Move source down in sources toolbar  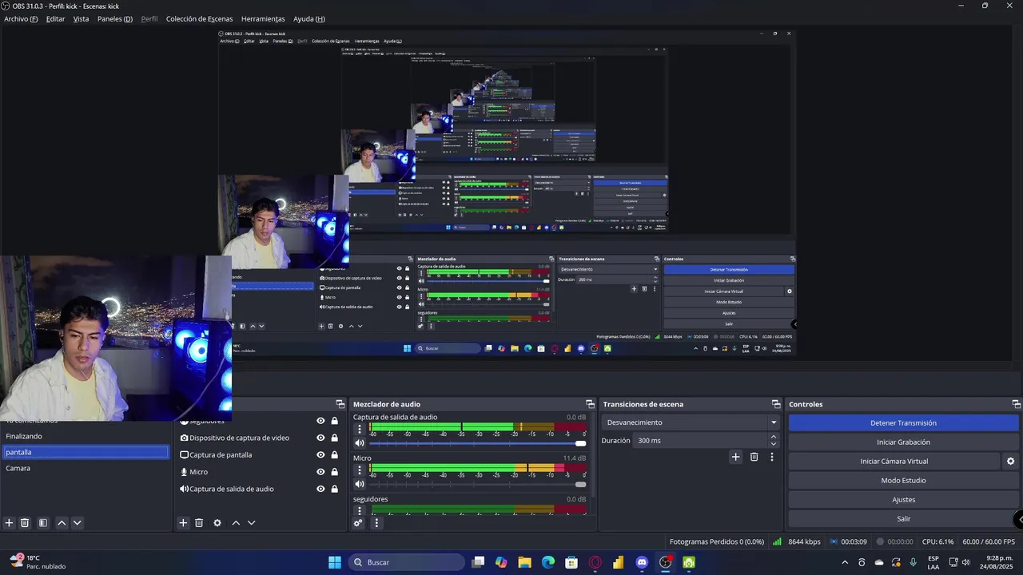pyautogui.click(x=251, y=523)
